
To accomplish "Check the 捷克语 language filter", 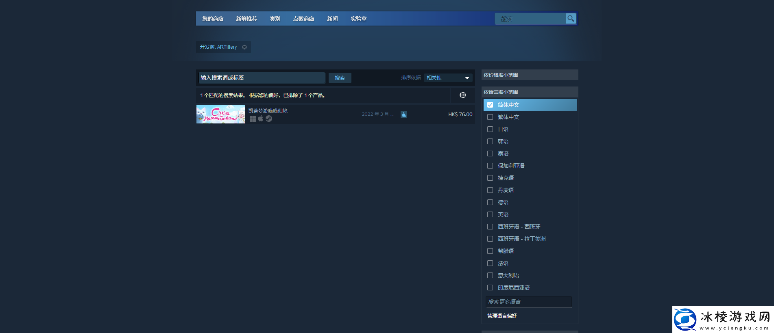I will [x=490, y=178].
